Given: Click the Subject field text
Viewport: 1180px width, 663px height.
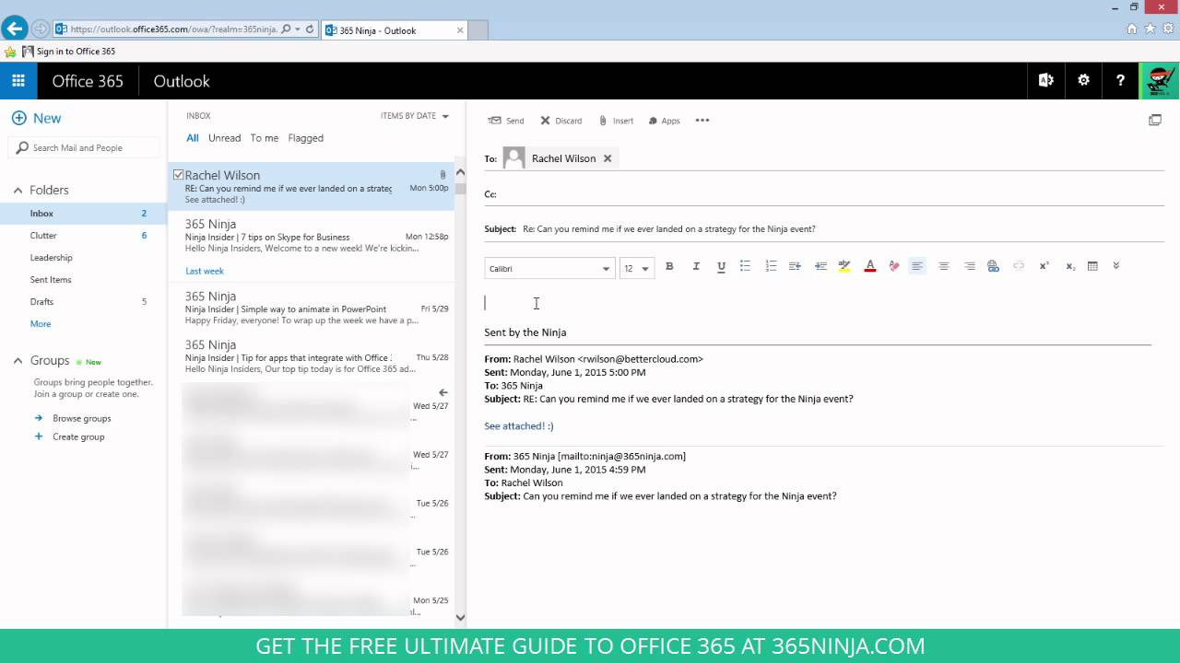Looking at the screenshot, I should (x=668, y=229).
